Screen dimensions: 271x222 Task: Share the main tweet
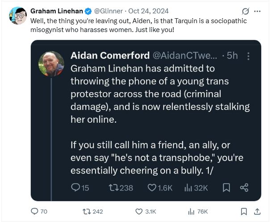point(257,211)
